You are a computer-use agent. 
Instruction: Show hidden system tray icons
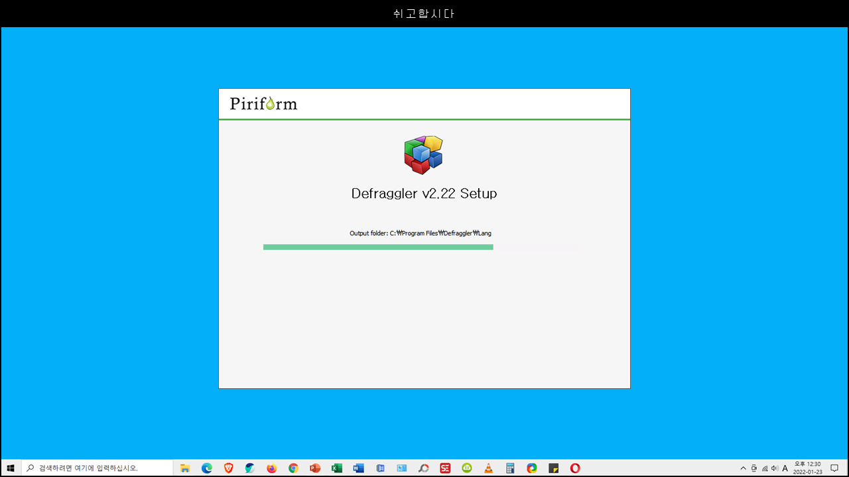tap(743, 468)
